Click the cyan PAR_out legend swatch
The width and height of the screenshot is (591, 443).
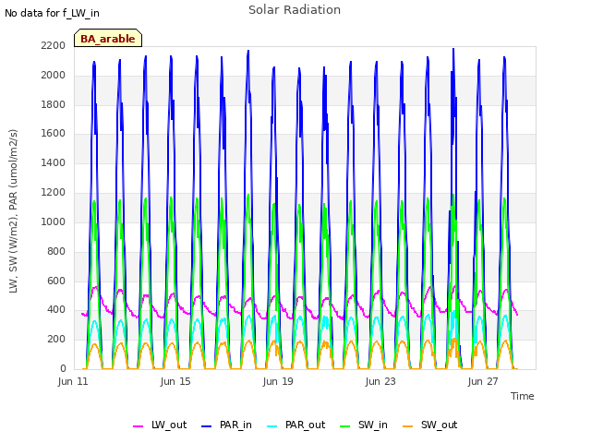[271, 426]
